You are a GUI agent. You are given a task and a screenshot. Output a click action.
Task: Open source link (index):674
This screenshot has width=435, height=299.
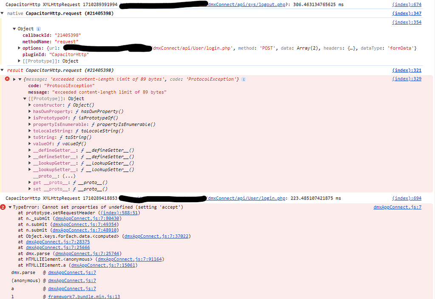(407, 4)
